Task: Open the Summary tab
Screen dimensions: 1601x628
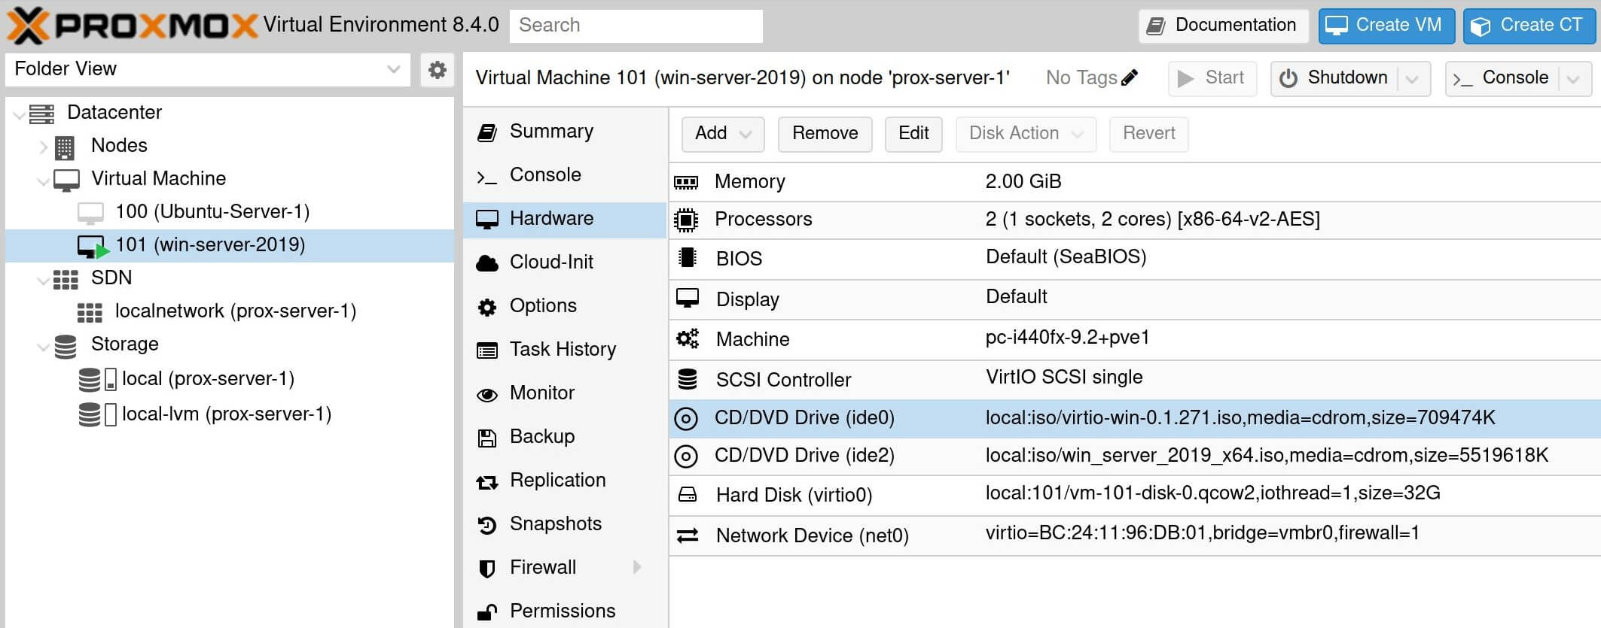Action: (x=565, y=132)
